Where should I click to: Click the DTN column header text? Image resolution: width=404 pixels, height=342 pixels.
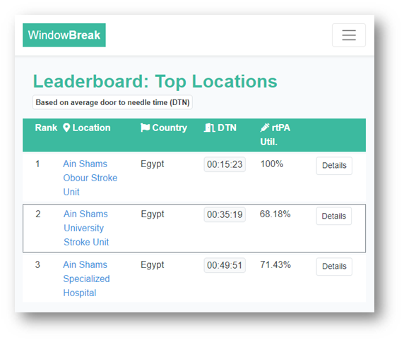click(227, 128)
